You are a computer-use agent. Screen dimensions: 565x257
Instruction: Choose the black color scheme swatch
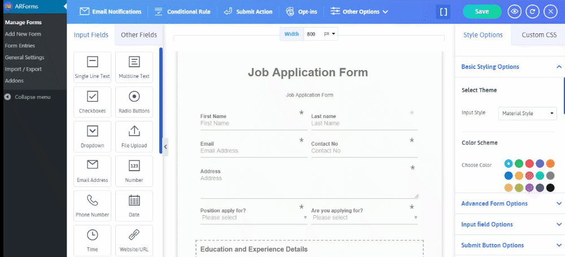(x=551, y=188)
